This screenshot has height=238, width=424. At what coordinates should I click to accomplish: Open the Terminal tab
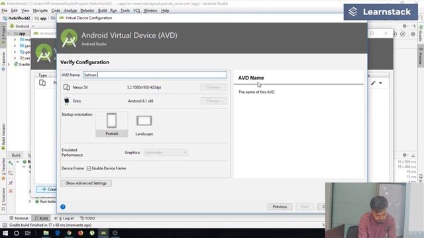19,218
